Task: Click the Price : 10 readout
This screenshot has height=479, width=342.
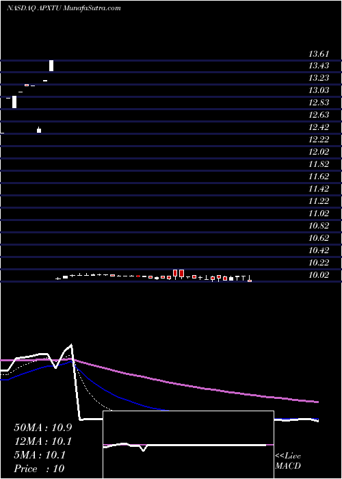Action: (x=39, y=469)
